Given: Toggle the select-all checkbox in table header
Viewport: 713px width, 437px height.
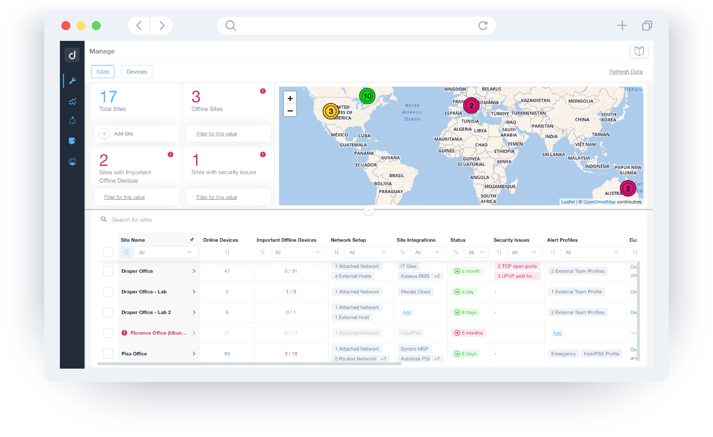Looking at the screenshot, I should (108, 252).
